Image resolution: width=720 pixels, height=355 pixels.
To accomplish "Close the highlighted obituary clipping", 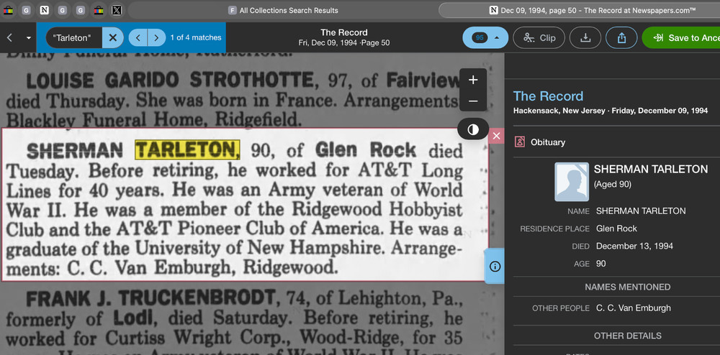I will [x=496, y=136].
